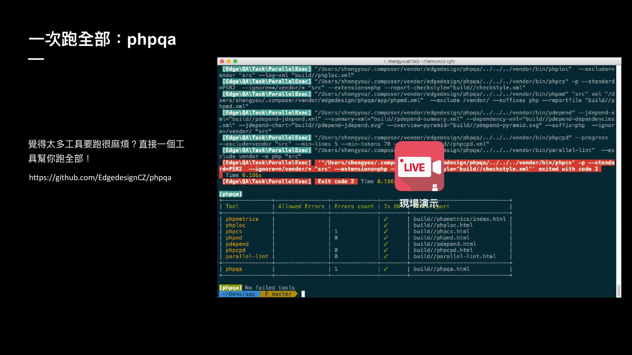This screenshot has height=355, width=632.
Task: Click the checkmark in the parallel-lint row
Action: (386, 256)
